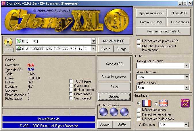Click Surveiller système button
Viewport: 194px width, 131px height.
pyautogui.click(x=114, y=77)
